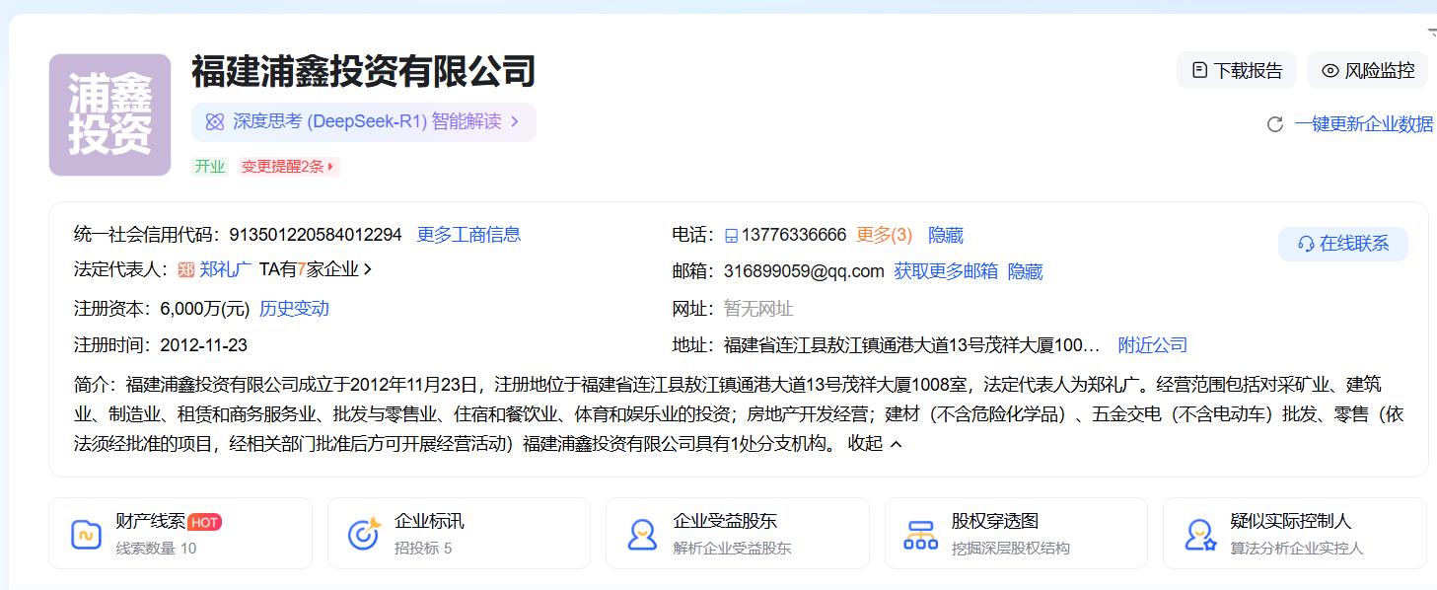This screenshot has width=1437, height=590.
Task: Hide the phone number with 隐藏
Action: tap(945, 235)
